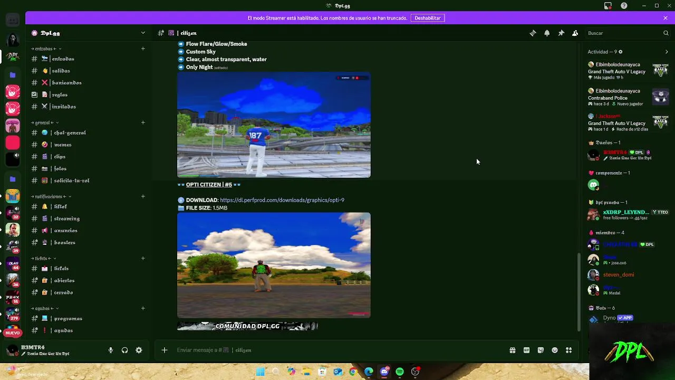
Task: Open the apps launcher icon in message bar
Action: (x=569, y=350)
